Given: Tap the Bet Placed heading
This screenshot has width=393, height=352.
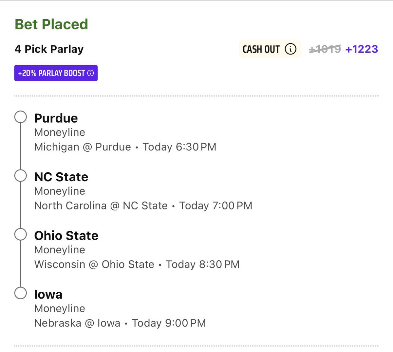Looking at the screenshot, I should pyautogui.click(x=51, y=24).
